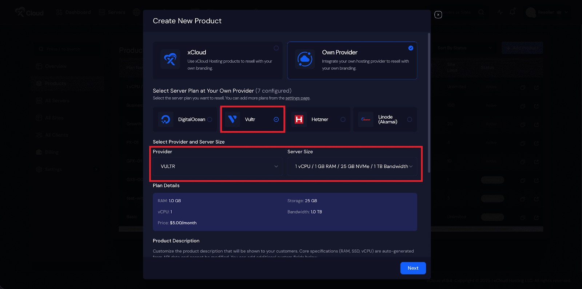
Task: Open the Provider dropdown showing VULTR
Action: (218, 166)
